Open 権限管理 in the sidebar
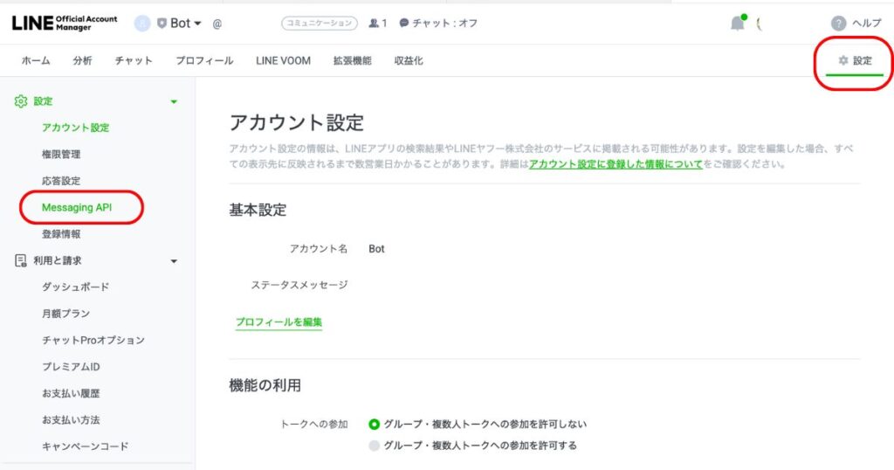 (x=61, y=154)
